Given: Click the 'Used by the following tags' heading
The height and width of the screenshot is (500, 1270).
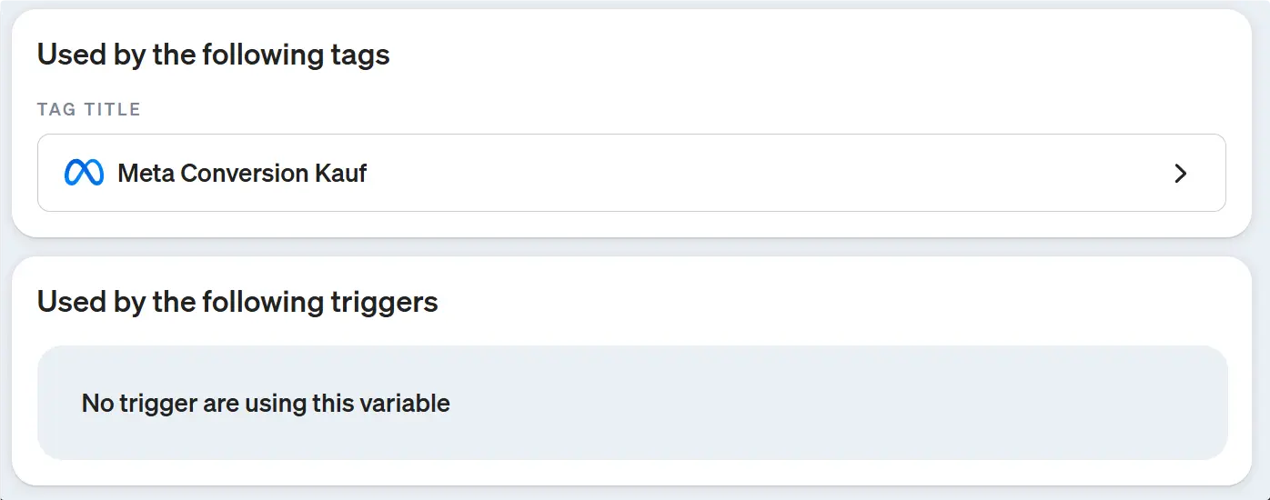Looking at the screenshot, I should pos(213,55).
